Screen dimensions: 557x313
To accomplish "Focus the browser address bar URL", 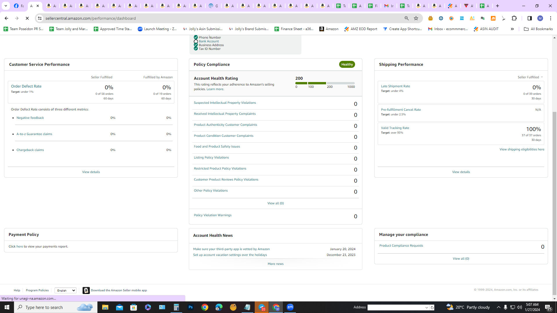I will [91, 18].
